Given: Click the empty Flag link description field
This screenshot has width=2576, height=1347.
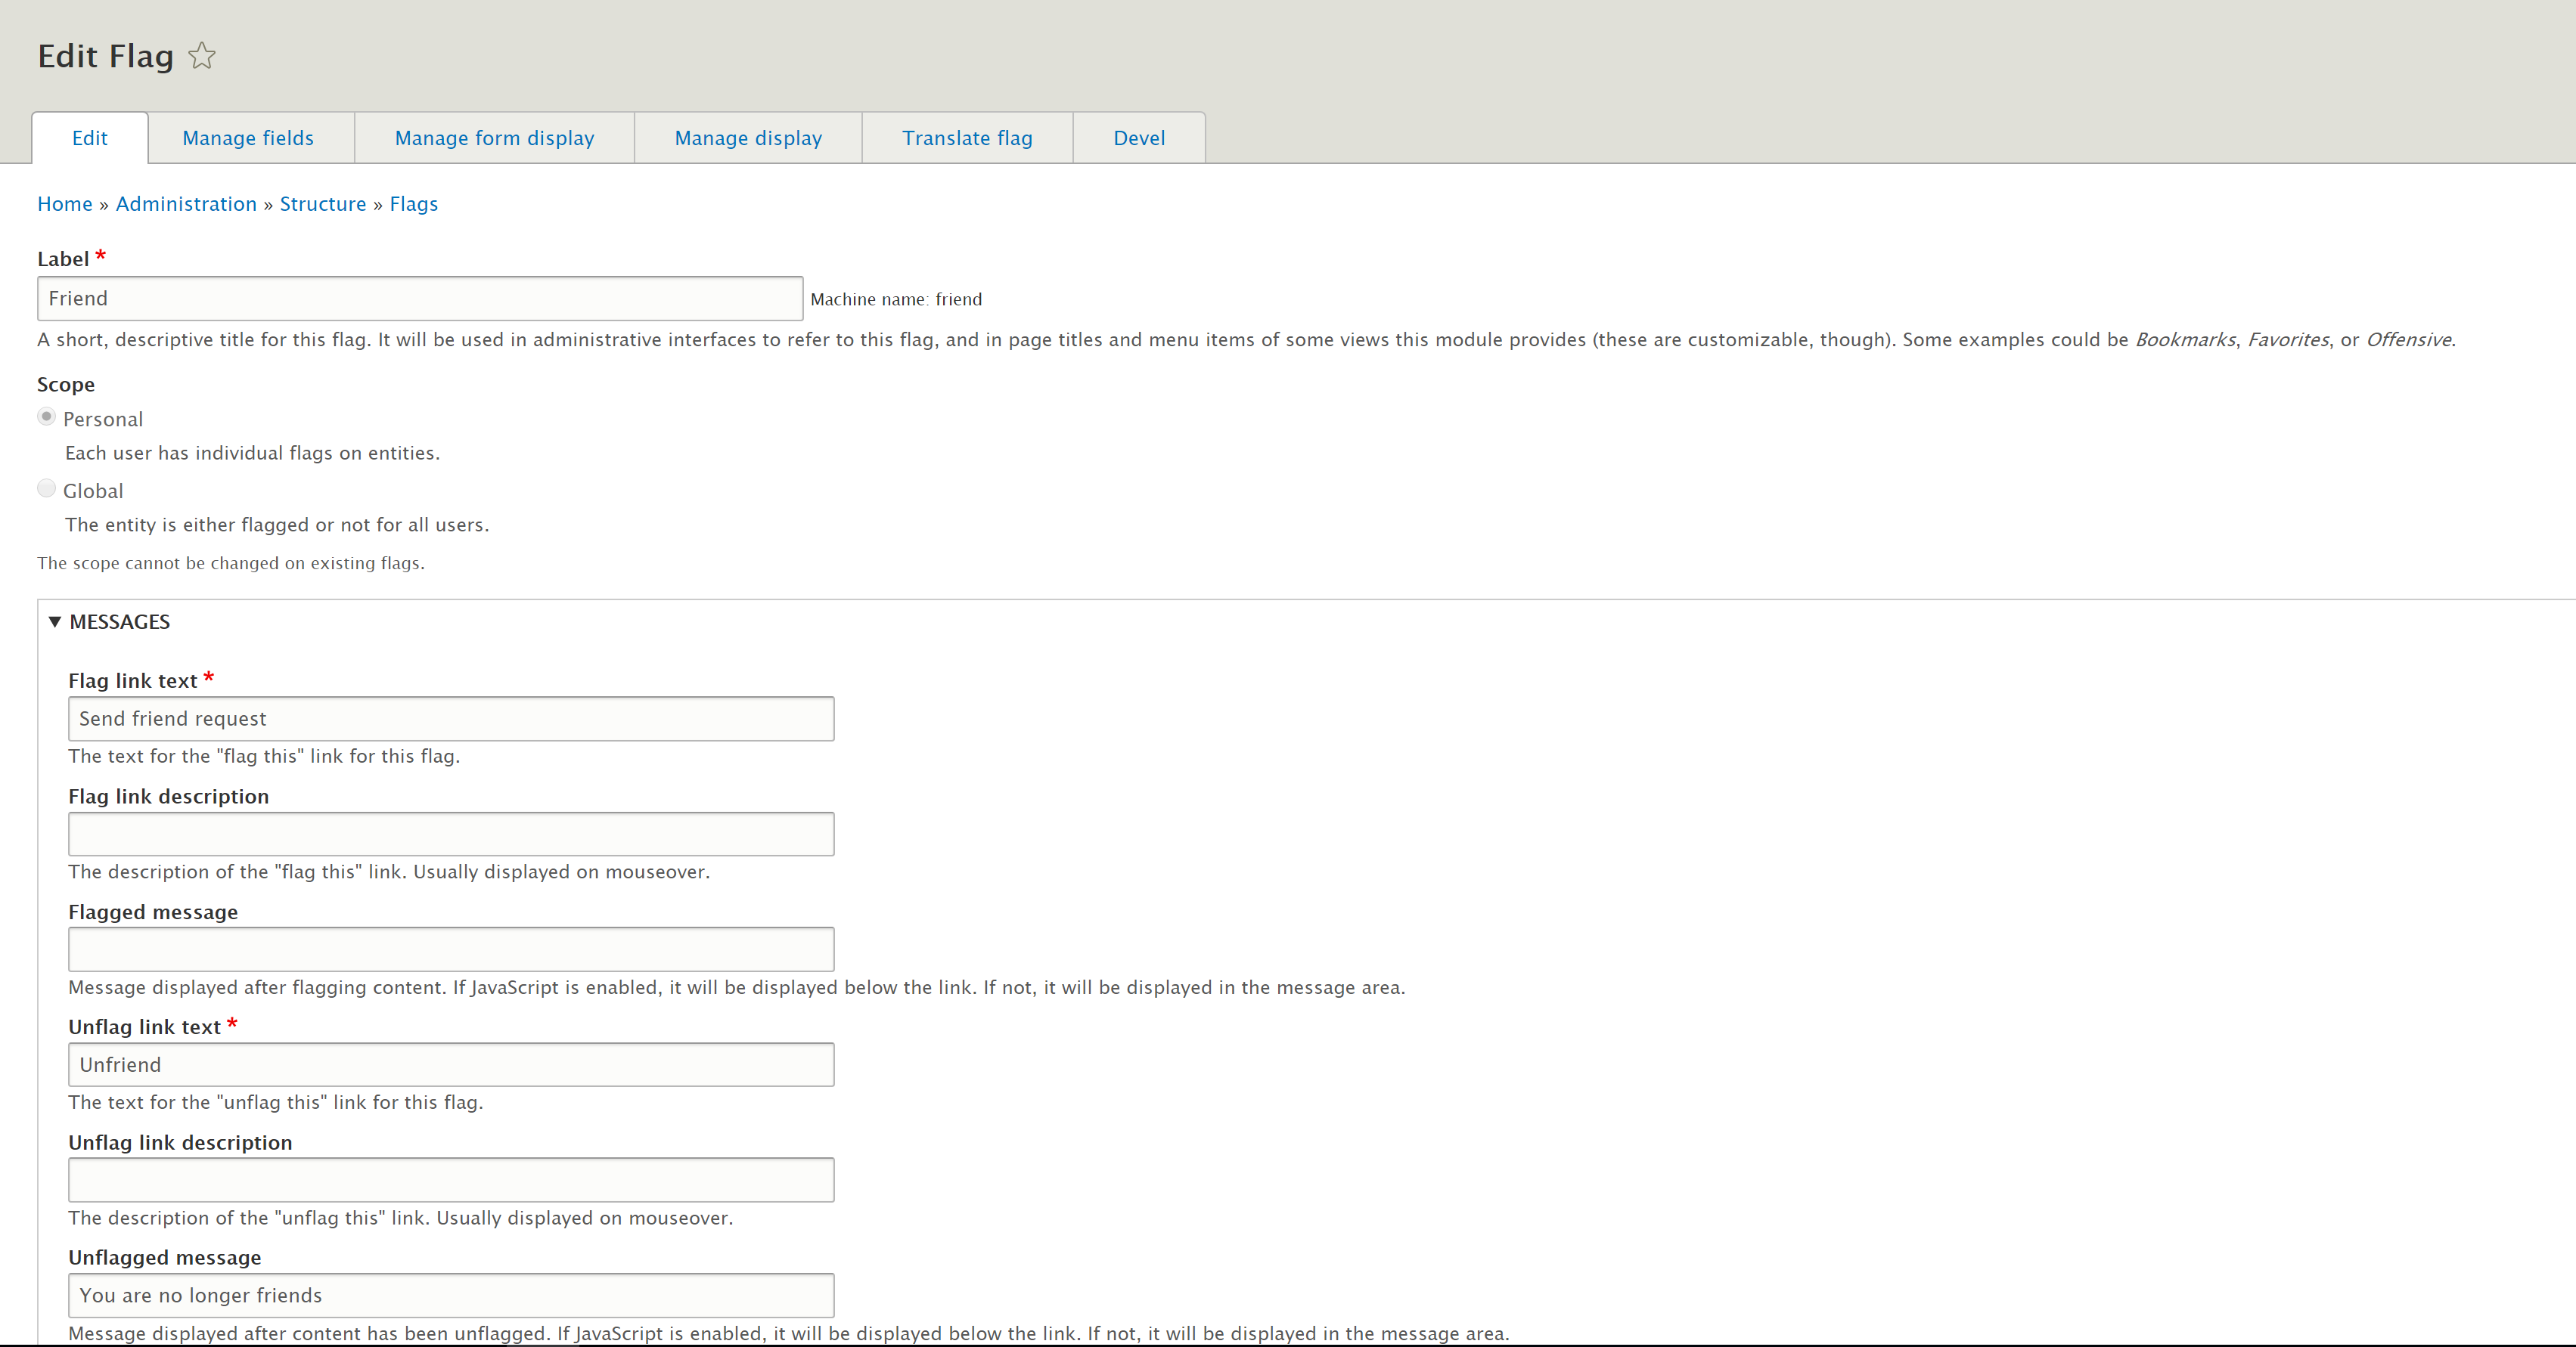Looking at the screenshot, I should pyautogui.click(x=451, y=835).
